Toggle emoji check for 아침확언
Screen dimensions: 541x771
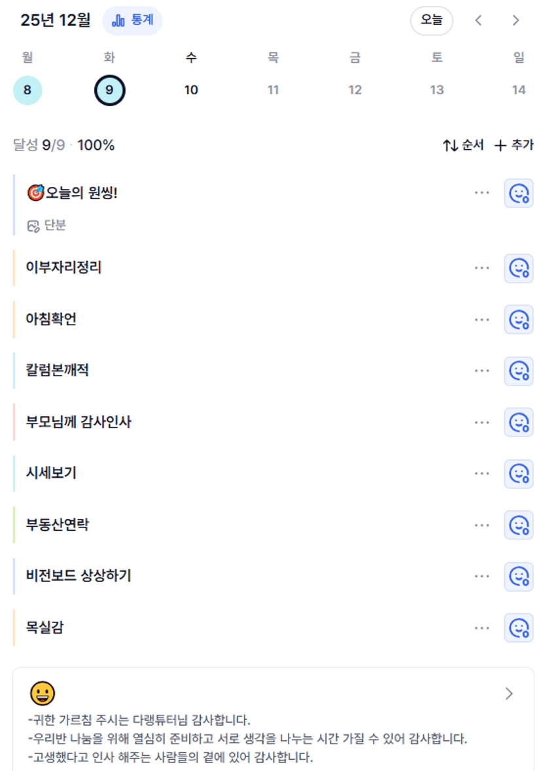click(x=518, y=319)
